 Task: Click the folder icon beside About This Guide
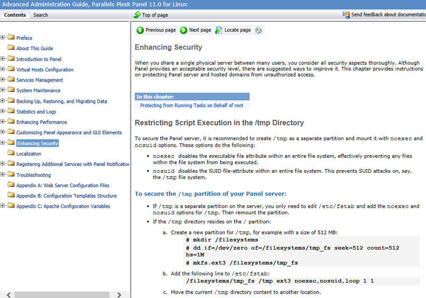(x=11, y=49)
